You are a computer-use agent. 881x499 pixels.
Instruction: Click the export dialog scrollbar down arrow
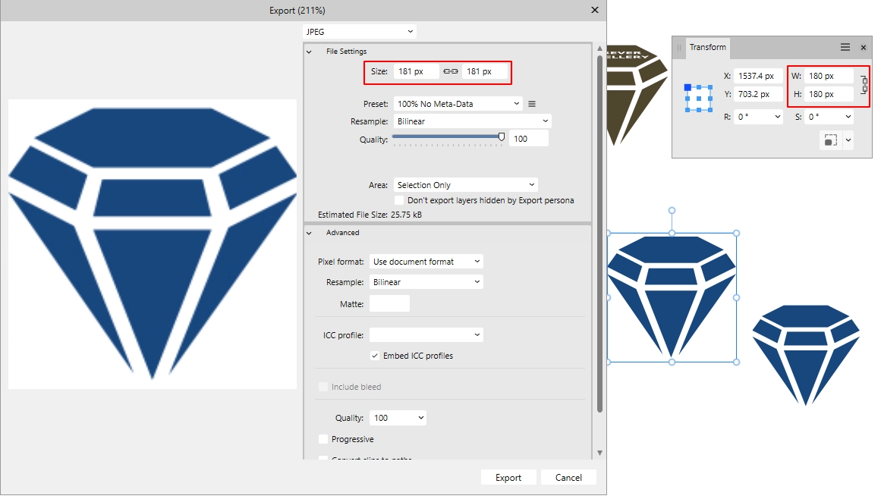[599, 453]
